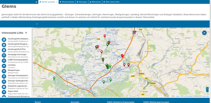Click the OSM Mitwirkende attribution link

[x=188, y=96]
